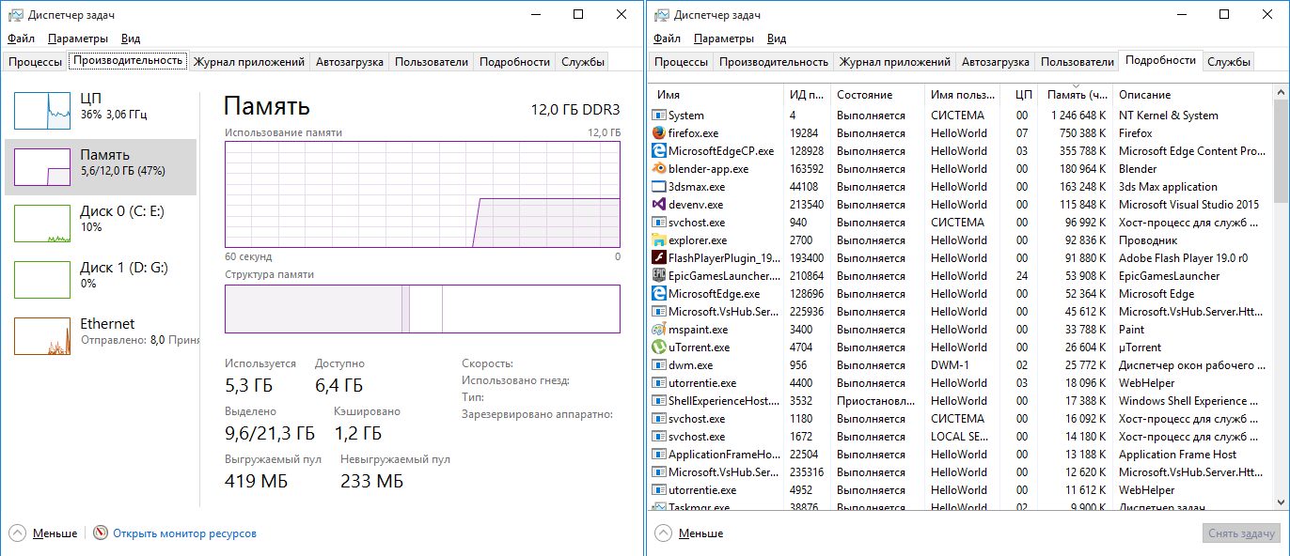
Task: Sort by the Имя column header
Action: (716, 95)
